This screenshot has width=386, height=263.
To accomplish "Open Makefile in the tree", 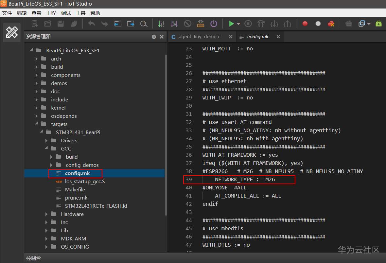I will [x=75, y=190].
